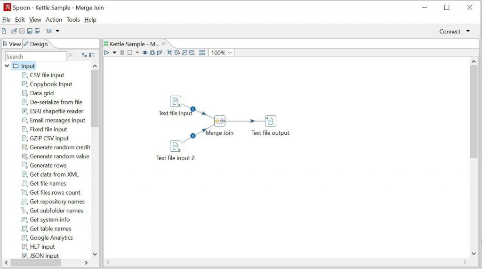Open the run options dropdown arrow
The height and width of the screenshot is (269, 482).
(x=114, y=53)
